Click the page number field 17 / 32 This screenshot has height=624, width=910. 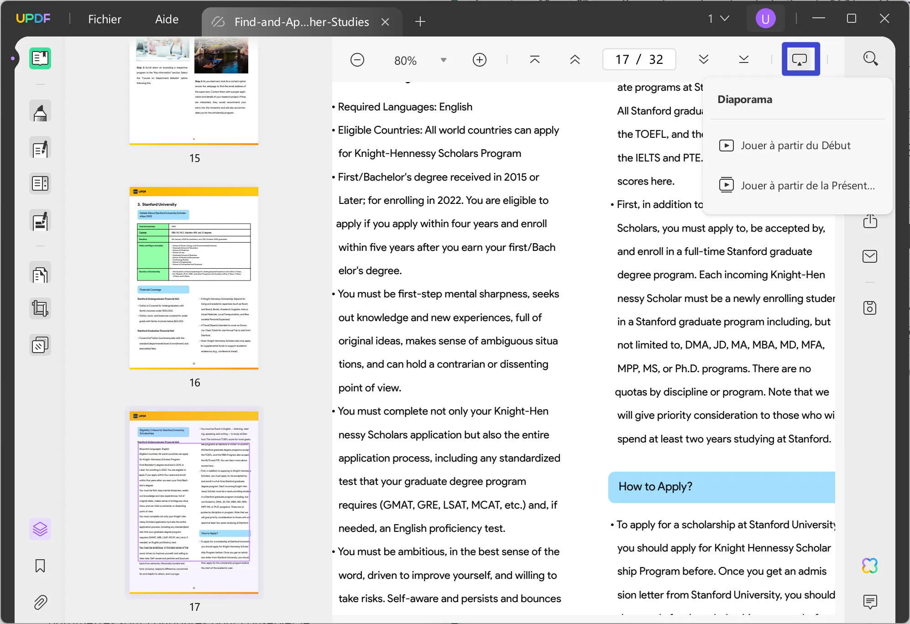pyautogui.click(x=639, y=59)
